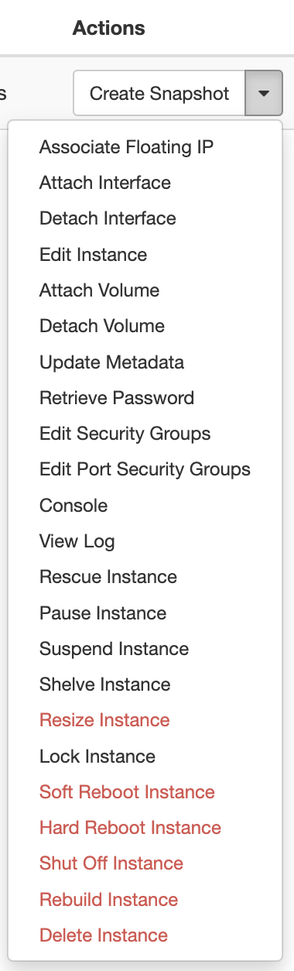Open Edit Instance
The height and width of the screenshot is (971, 294).
93,254
